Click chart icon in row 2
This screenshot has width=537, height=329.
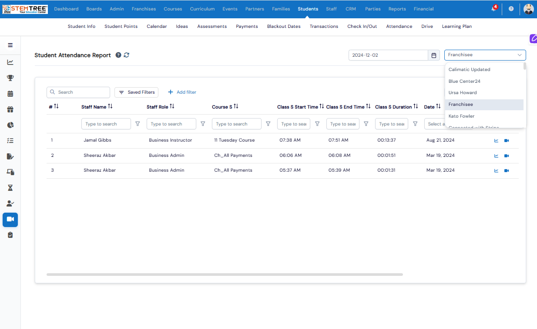[496, 156]
